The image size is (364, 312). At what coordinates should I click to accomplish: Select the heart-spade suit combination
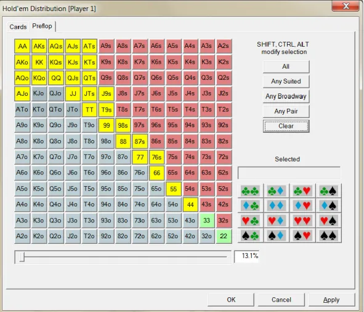tap(328, 220)
